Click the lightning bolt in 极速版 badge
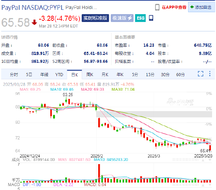Screen dimensions: 216x190 (130, 18)
